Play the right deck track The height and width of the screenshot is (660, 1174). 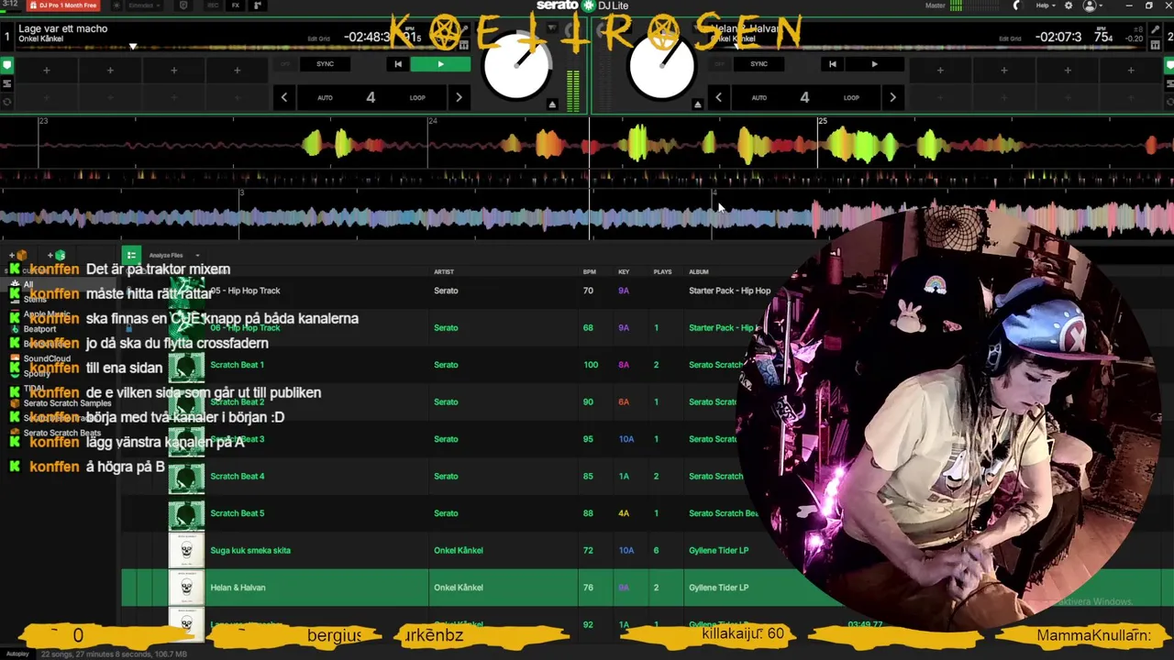pyautogui.click(x=874, y=64)
